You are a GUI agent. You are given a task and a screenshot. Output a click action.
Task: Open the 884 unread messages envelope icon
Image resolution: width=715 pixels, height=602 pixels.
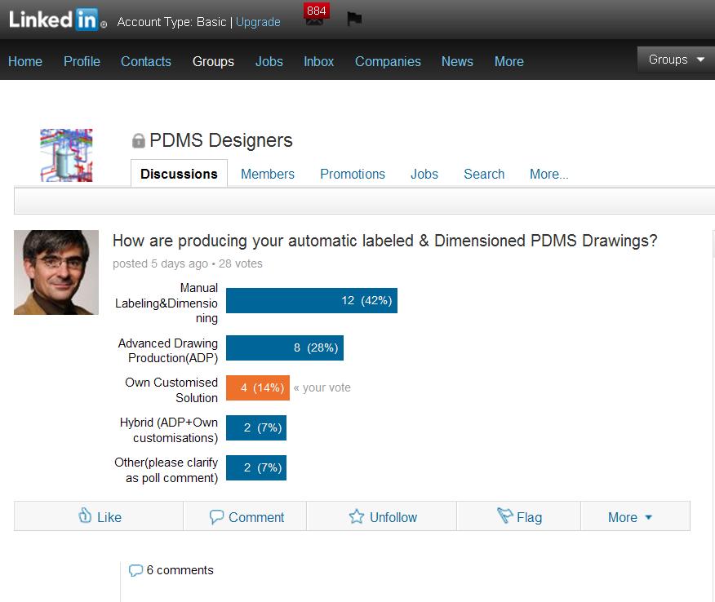tap(316, 15)
